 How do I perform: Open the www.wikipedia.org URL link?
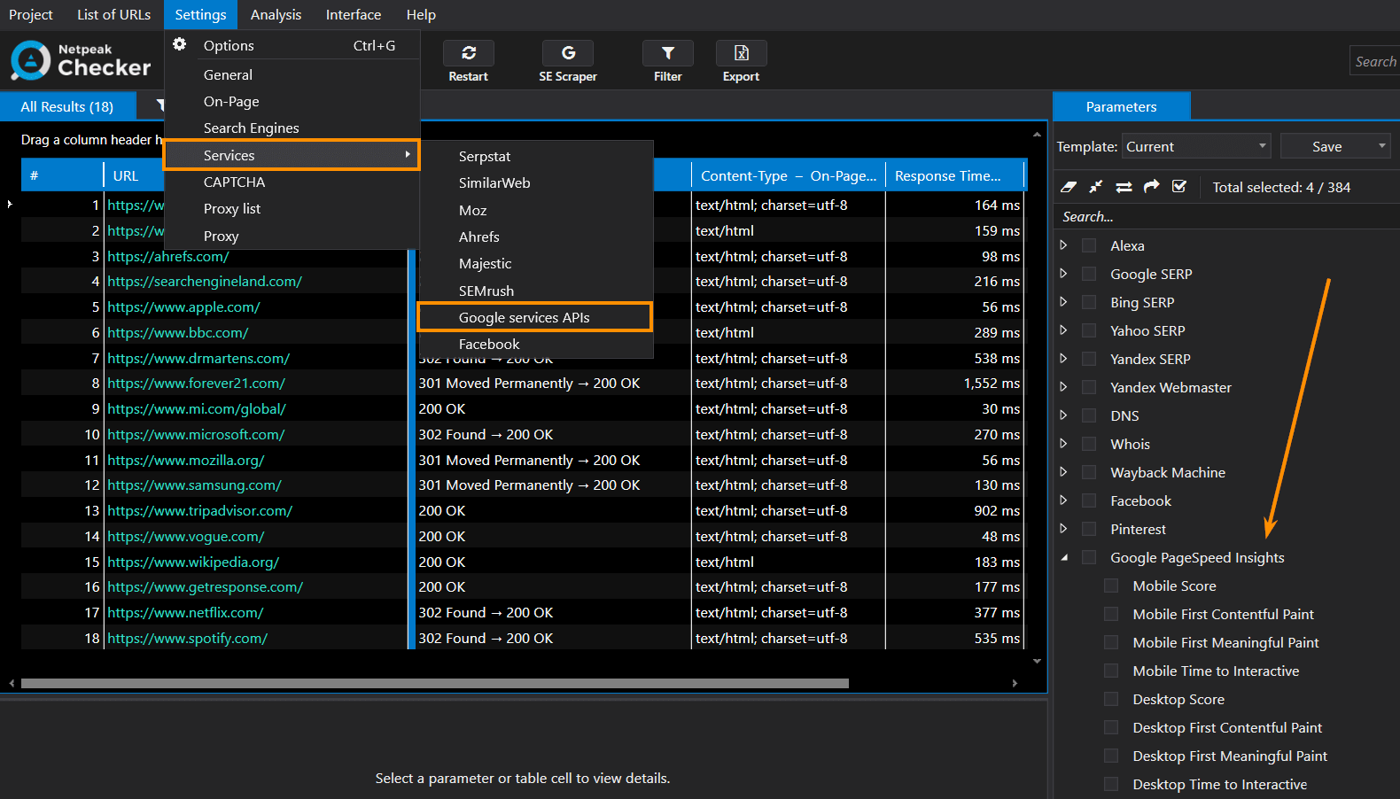pos(193,562)
